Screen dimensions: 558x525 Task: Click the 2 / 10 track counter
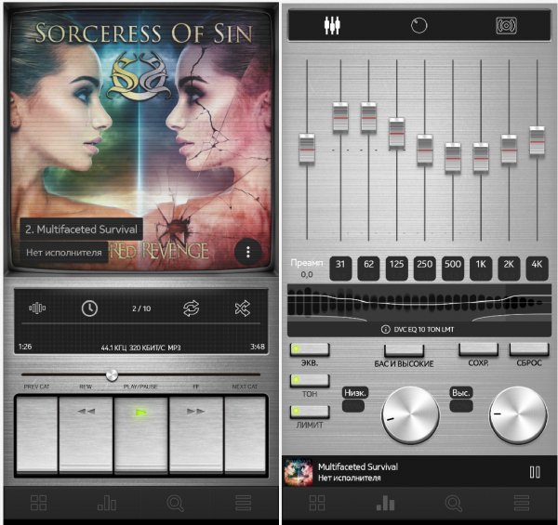point(141,308)
